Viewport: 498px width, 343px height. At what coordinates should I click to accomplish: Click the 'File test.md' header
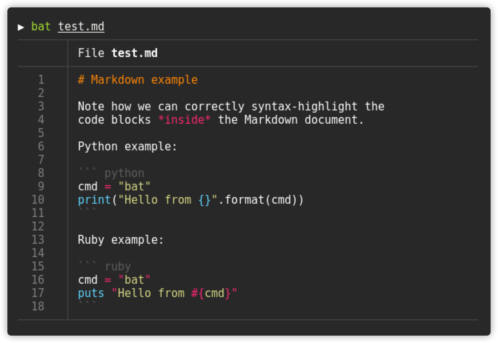click(x=118, y=53)
